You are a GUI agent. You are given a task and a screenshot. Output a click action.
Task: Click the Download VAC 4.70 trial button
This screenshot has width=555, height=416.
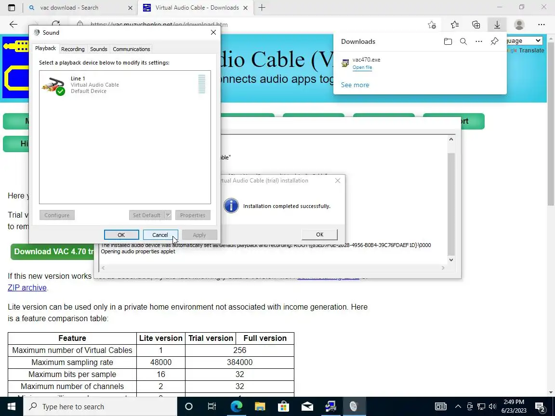click(x=53, y=251)
